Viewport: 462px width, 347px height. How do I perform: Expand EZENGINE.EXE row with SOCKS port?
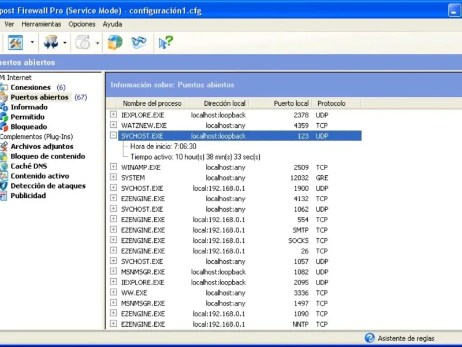pos(113,240)
